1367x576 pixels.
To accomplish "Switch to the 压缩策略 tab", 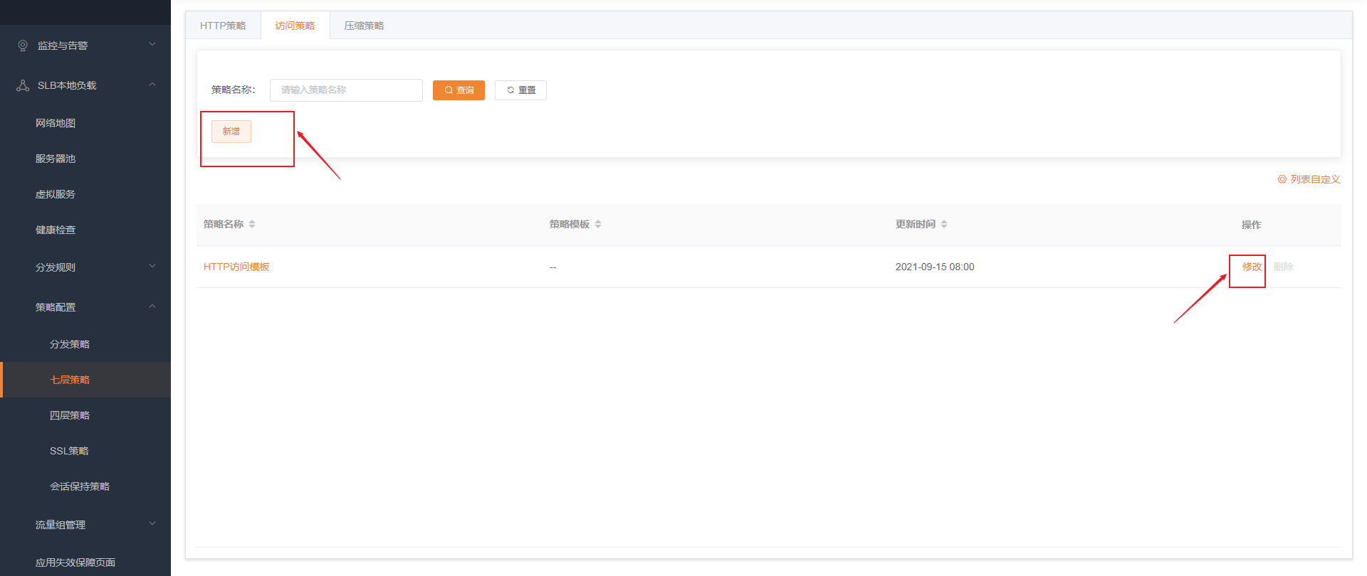I will (364, 26).
